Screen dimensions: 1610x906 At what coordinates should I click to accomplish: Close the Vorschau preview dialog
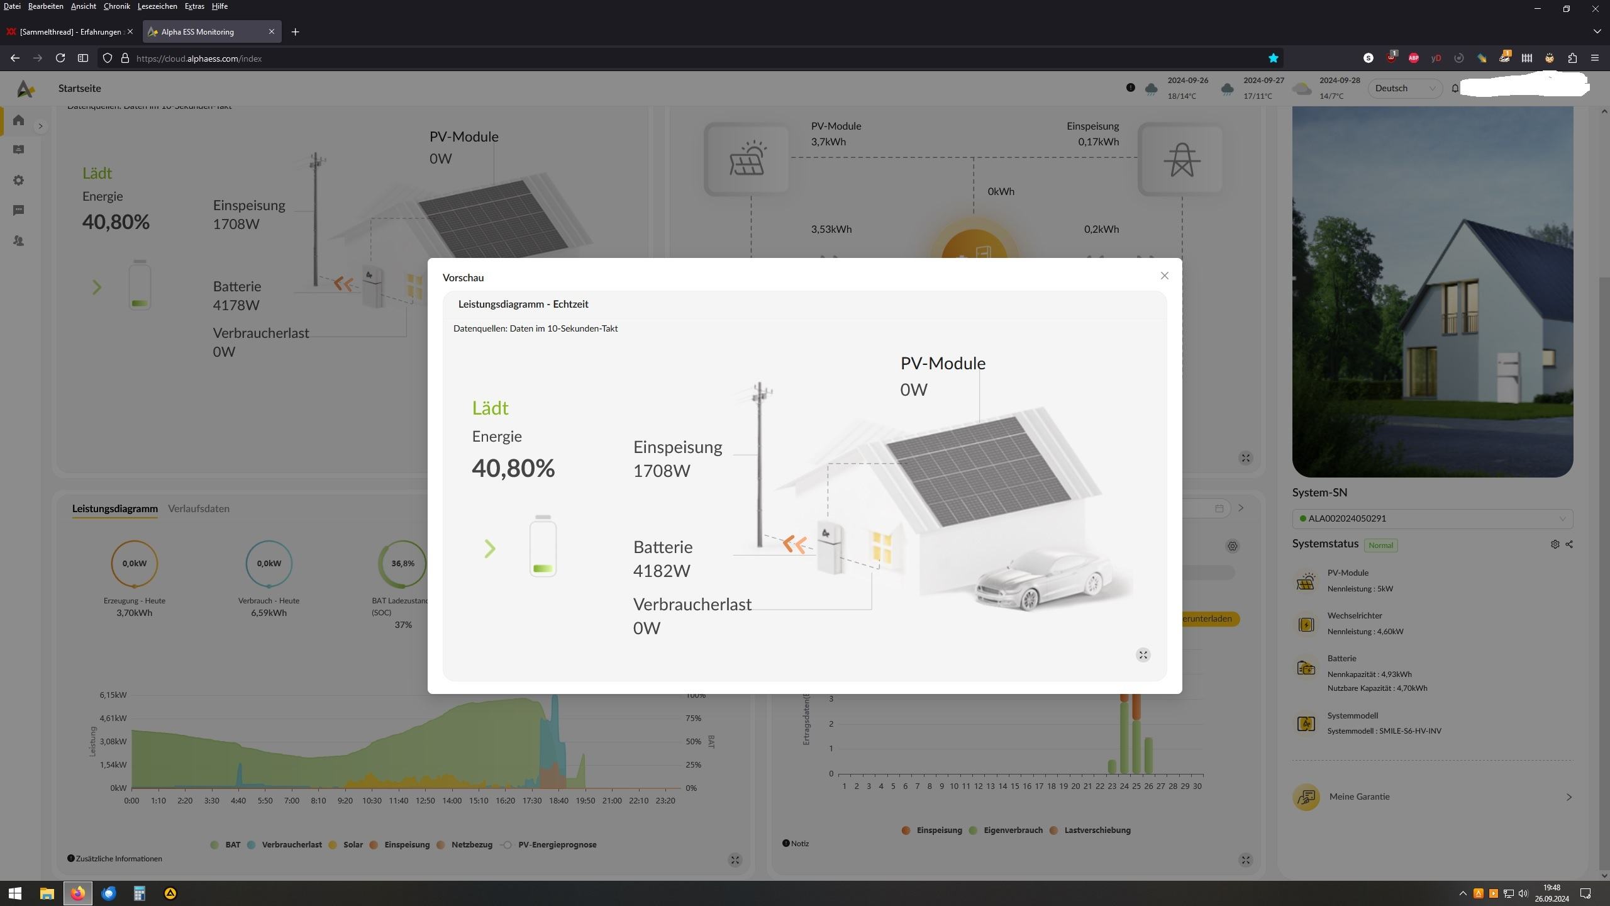click(x=1164, y=276)
